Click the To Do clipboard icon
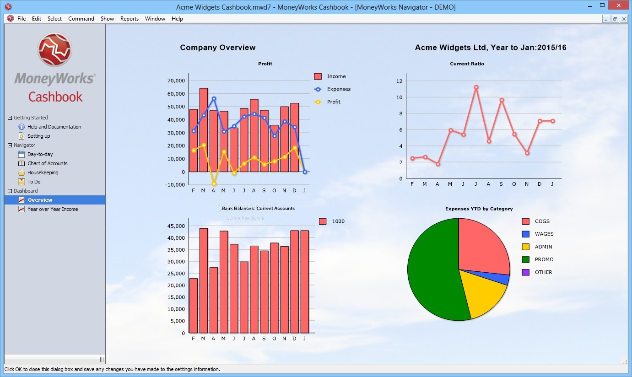The height and width of the screenshot is (377, 632). click(22, 182)
